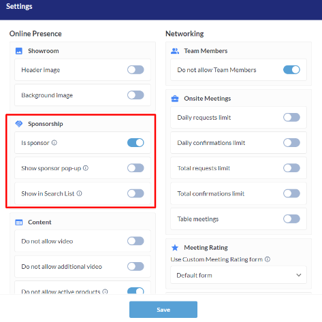The height and width of the screenshot is (322, 322).
Task: Click the Content section icon
Action: (19, 223)
